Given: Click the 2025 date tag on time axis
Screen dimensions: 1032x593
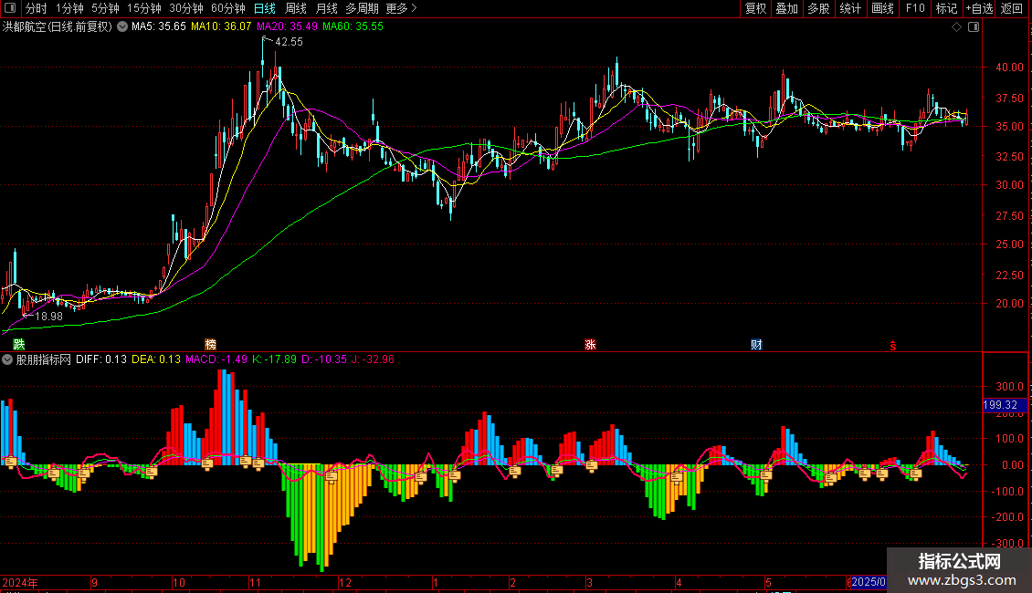Looking at the screenshot, I should coord(869,582).
